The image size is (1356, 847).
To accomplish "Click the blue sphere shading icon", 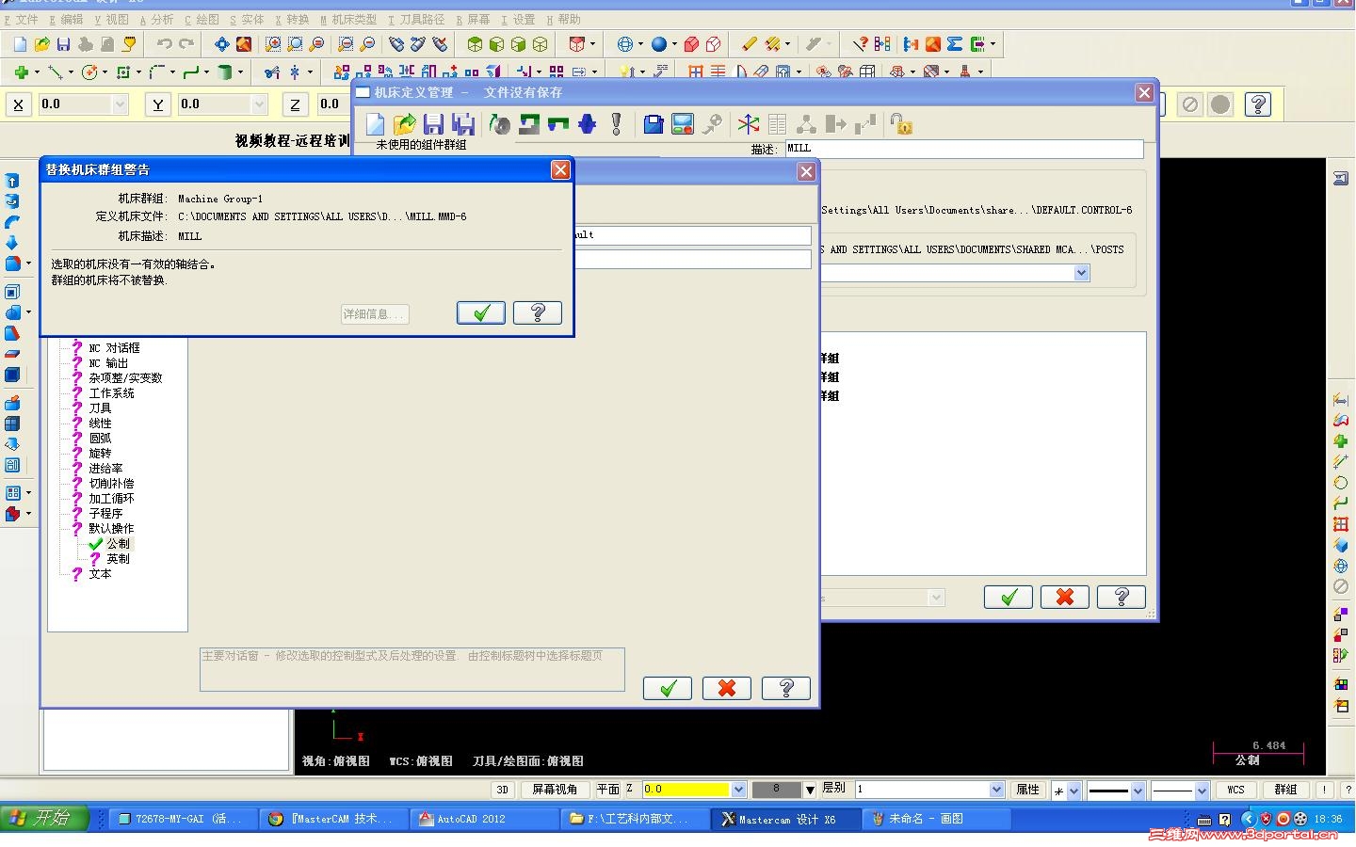I will [659, 44].
